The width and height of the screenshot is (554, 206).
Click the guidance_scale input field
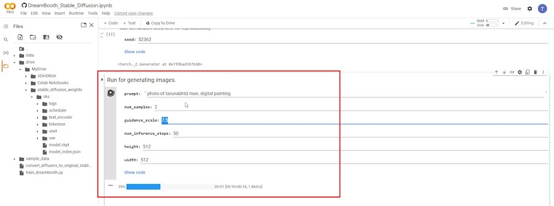point(355,120)
